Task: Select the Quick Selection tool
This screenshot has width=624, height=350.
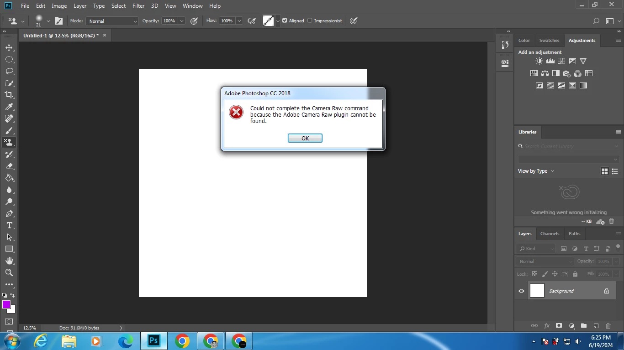Action: point(9,83)
